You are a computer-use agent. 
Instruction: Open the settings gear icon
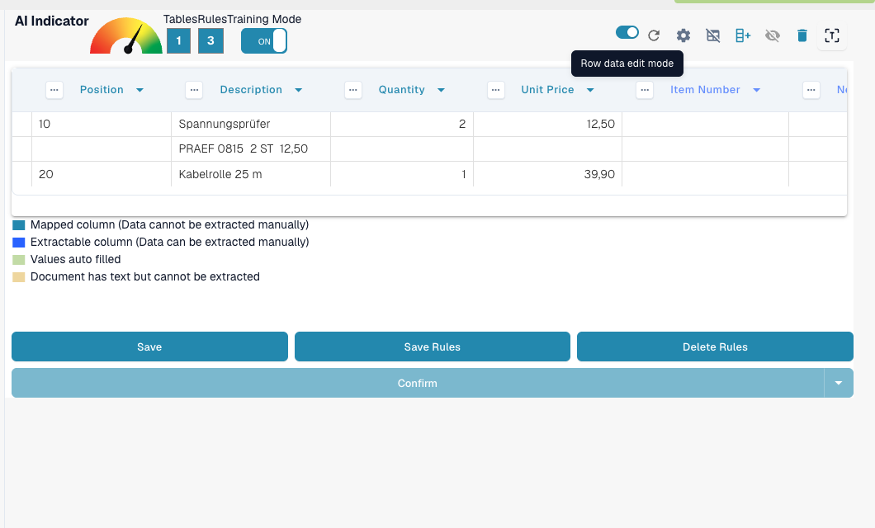(683, 35)
